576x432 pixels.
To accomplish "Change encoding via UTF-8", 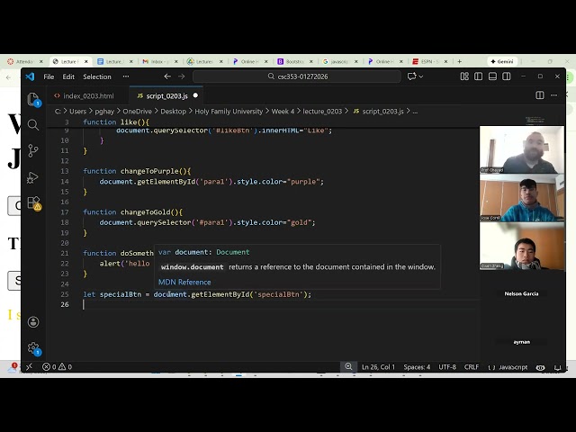I will click(447, 367).
